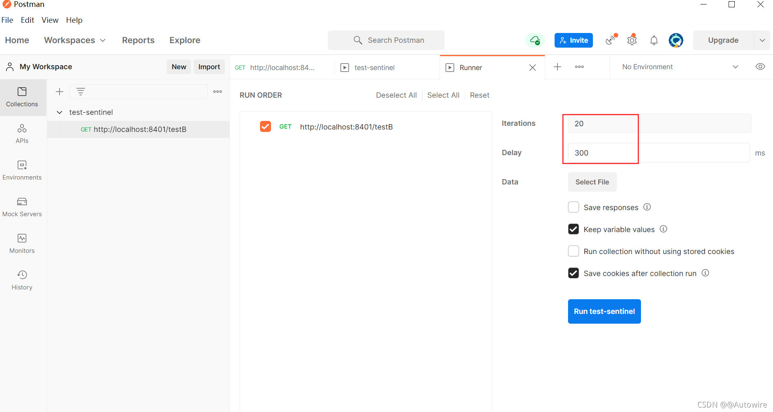The image size is (773, 412).
Task: Click the Postman logo in the title bar
Action: [7, 4]
